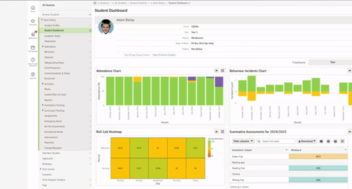Viewport: 352px width, 189px height.
Task: Open the Hide columns dropdown
Action: tap(243, 141)
